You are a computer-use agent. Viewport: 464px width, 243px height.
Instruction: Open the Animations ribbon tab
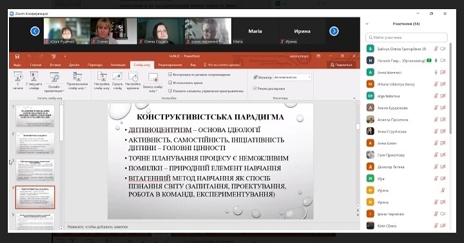[118, 65]
